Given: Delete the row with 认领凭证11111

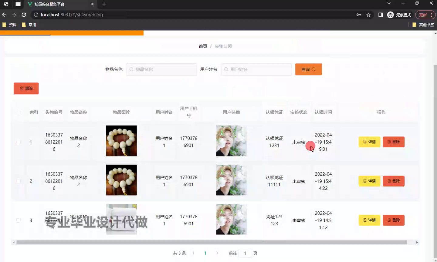Looking at the screenshot, I should (x=394, y=181).
